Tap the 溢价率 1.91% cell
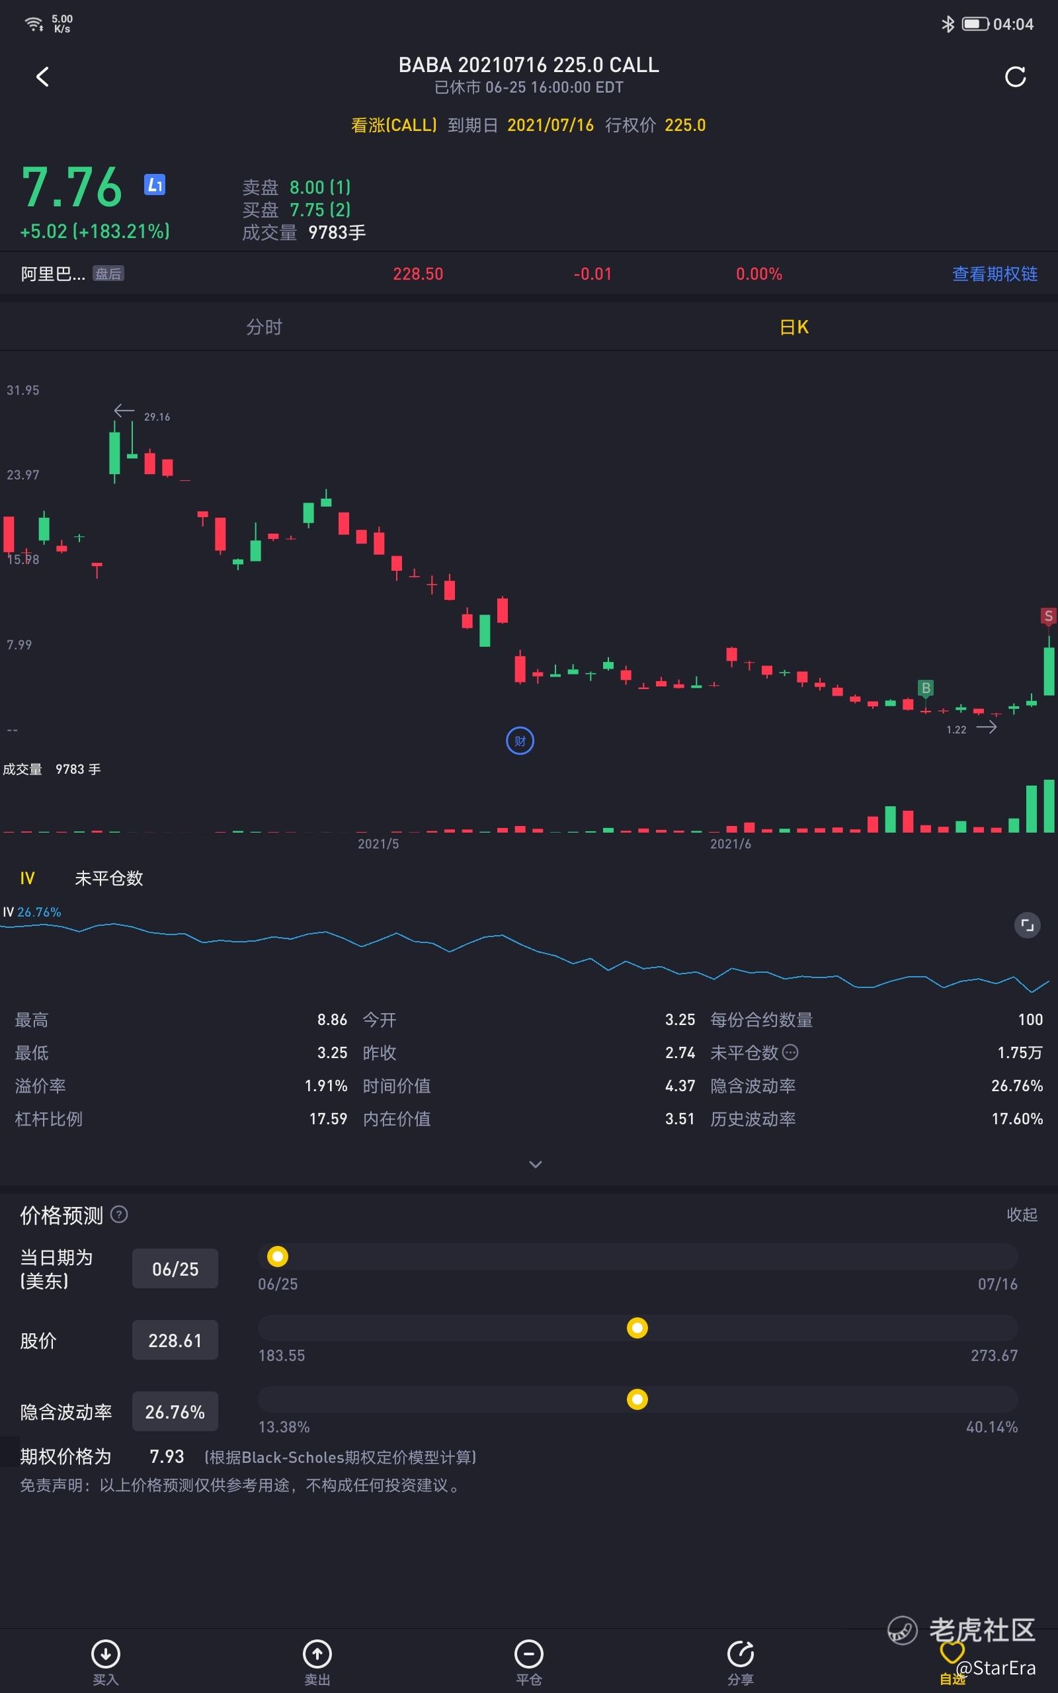This screenshot has width=1058, height=1693. 181,1086
